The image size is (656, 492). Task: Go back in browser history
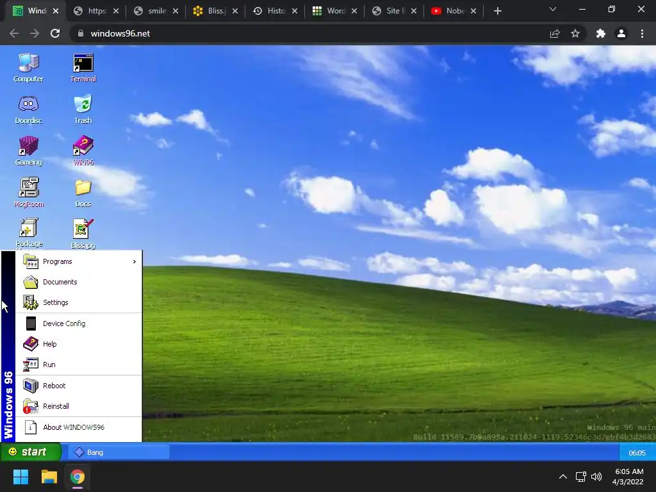point(14,33)
